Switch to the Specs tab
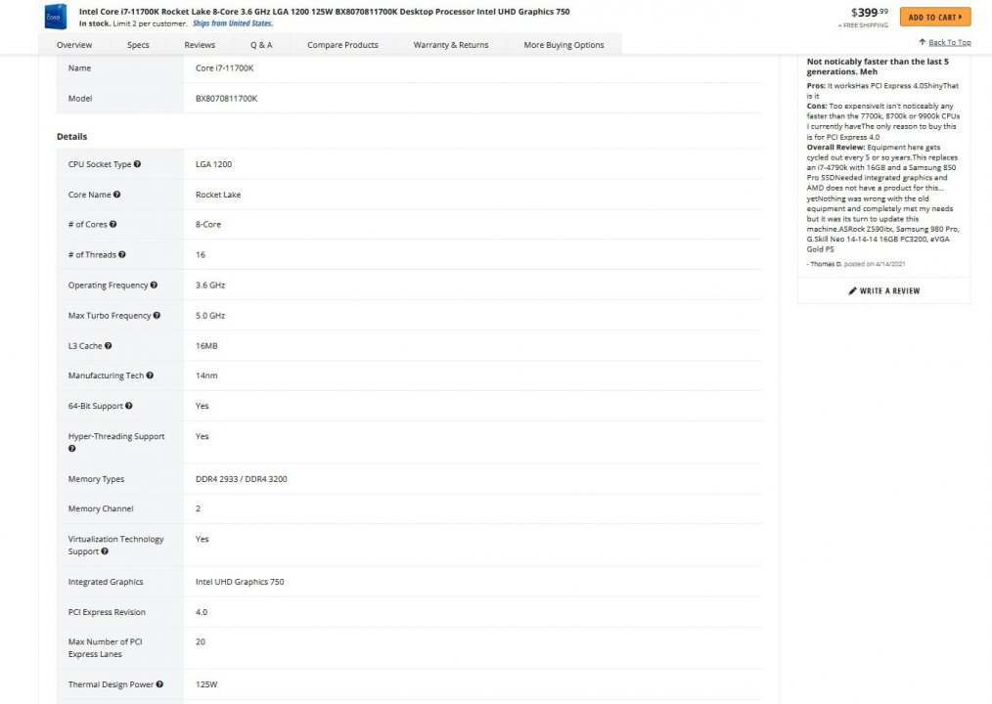The height and width of the screenshot is (704, 992). (137, 44)
